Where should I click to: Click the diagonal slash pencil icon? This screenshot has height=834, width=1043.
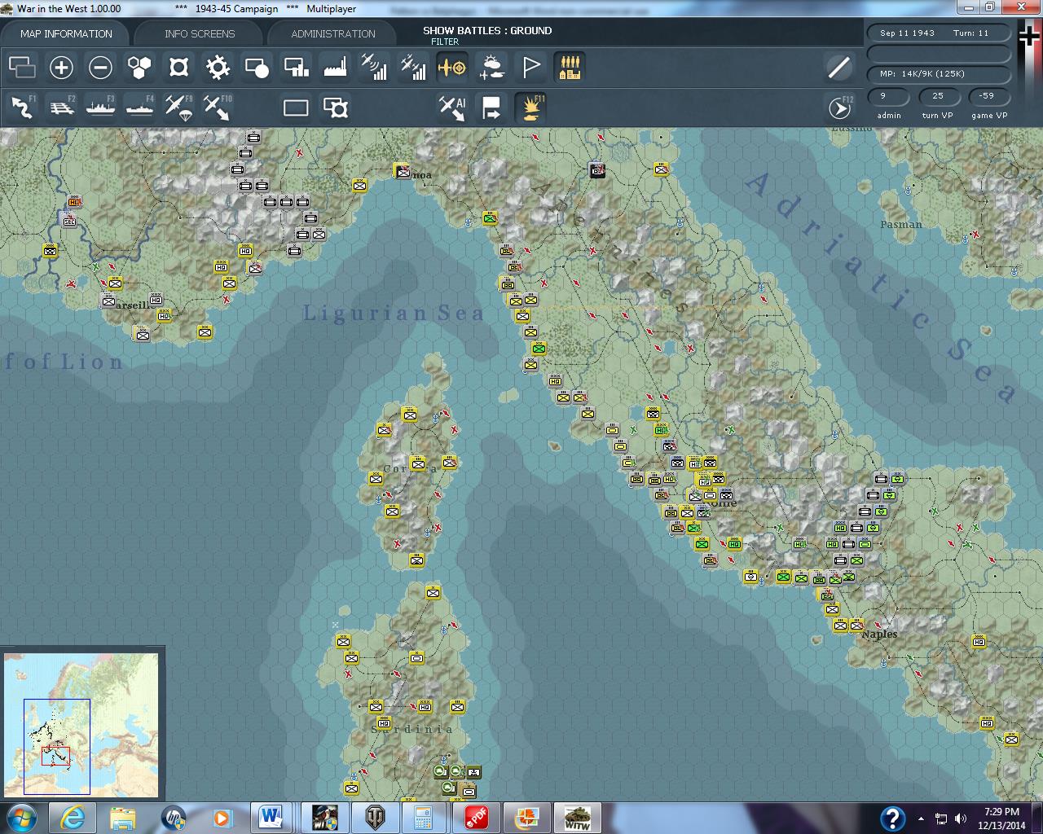click(x=839, y=68)
